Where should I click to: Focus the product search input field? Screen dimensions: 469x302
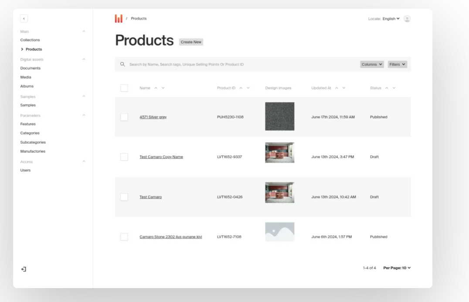[x=240, y=64]
